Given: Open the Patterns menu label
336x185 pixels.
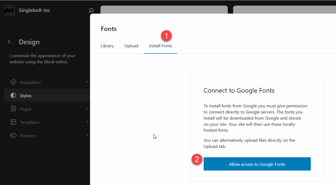Looking at the screenshot, I should [x=28, y=136].
